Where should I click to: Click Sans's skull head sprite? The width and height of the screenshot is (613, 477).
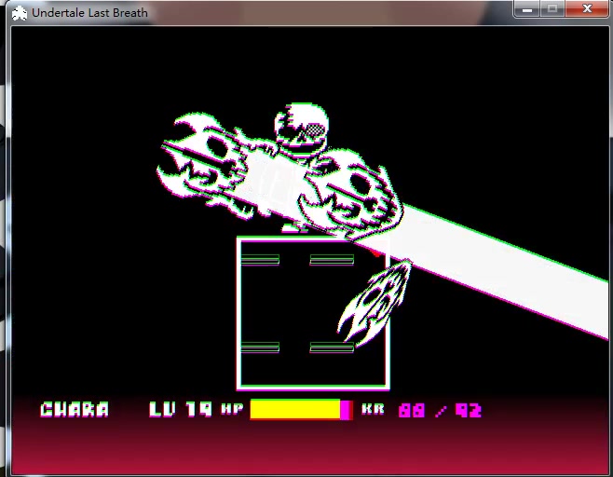(x=302, y=129)
